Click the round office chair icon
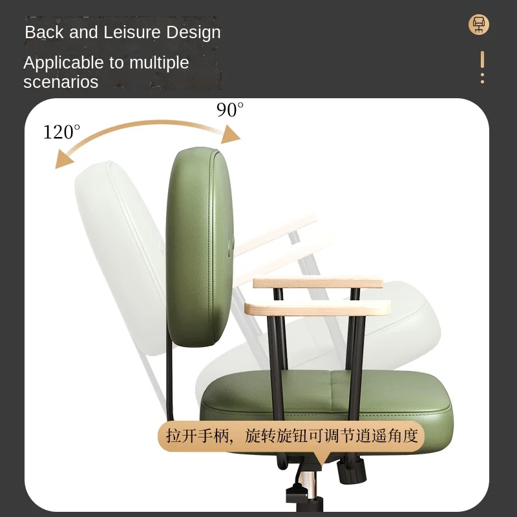517x517 pixels. [479, 25]
